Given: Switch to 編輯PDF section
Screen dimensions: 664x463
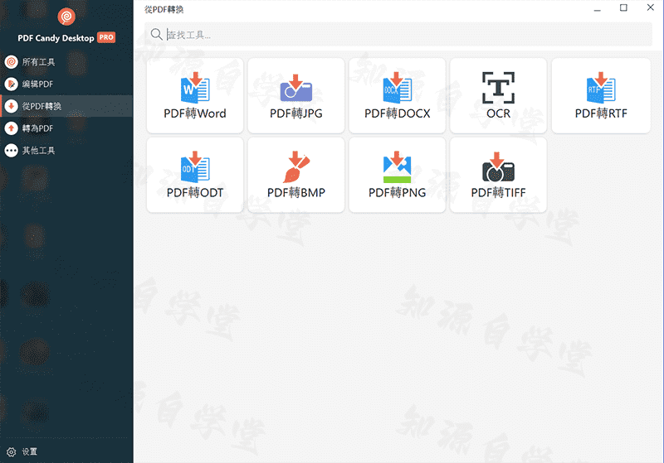Looking at the screenshot, I should 66,84.
